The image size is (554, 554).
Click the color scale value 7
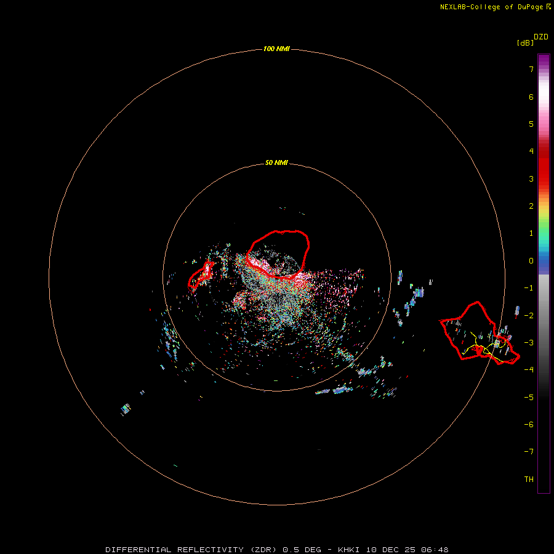531,69
